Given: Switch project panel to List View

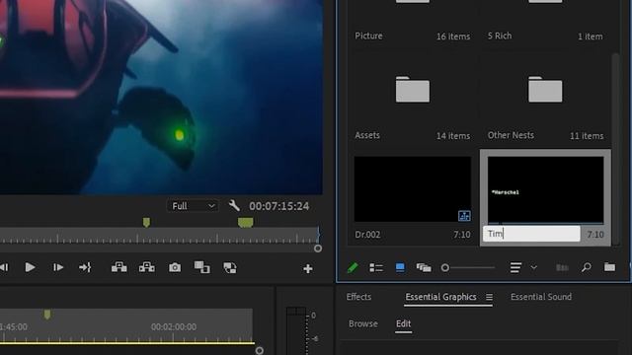Looking at the screenshot, I should 376,267.
